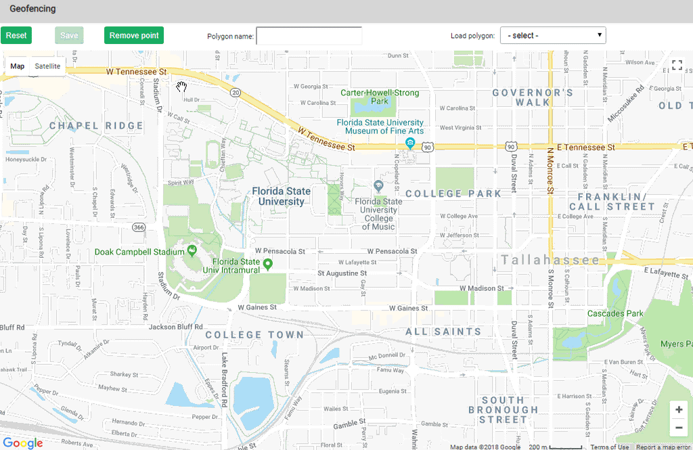Focus the Polygon name input field
The height and width of the screenshot is (450, 693).
(309, 36)
